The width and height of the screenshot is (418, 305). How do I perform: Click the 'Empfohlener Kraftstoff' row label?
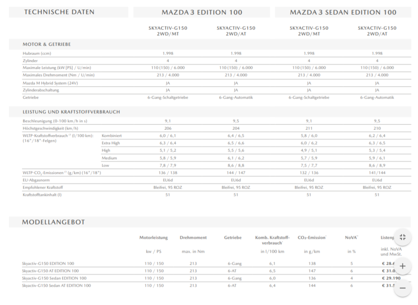point(43,187)
